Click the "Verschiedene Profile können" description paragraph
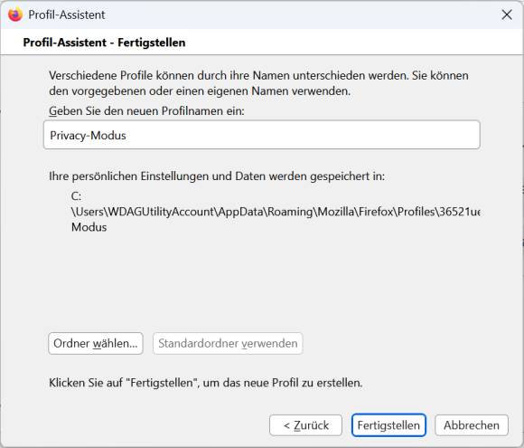 (258, 83)
